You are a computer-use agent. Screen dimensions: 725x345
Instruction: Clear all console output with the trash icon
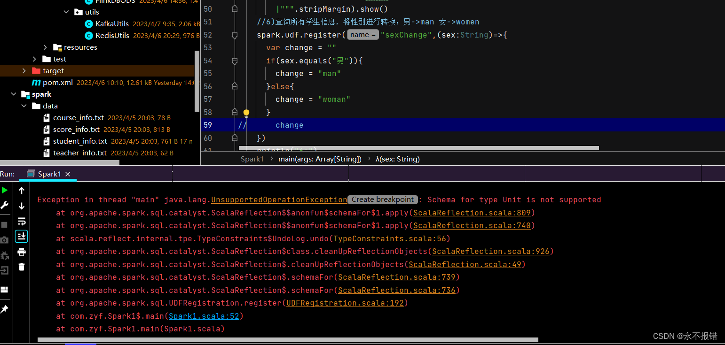pos(21,268)
